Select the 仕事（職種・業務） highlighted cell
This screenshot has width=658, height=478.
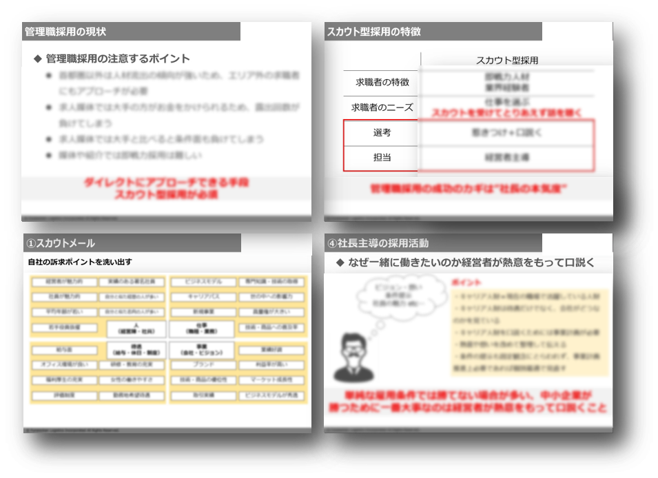pyautogui.click(x=201, y=328)
